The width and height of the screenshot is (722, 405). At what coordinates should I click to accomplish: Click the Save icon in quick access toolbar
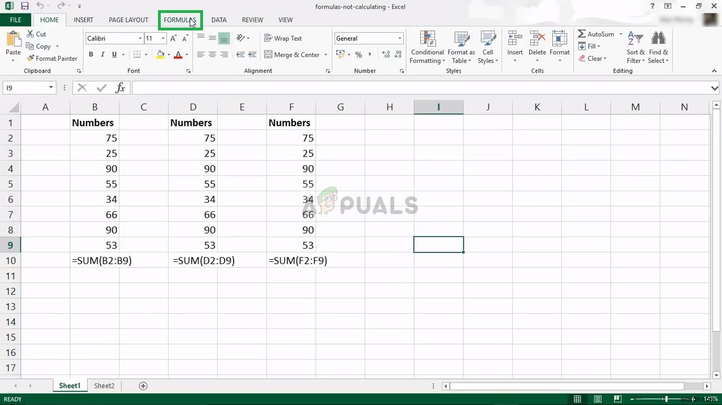click(x=24, y=6)
